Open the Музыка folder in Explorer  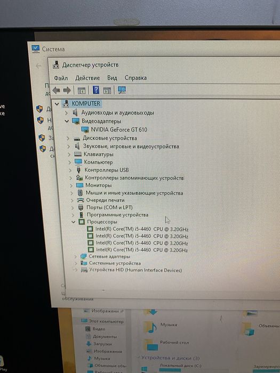[160, 326]
